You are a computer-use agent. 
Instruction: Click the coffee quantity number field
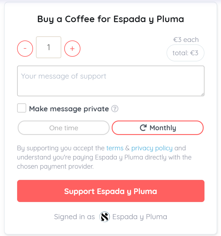click(49, 47)
